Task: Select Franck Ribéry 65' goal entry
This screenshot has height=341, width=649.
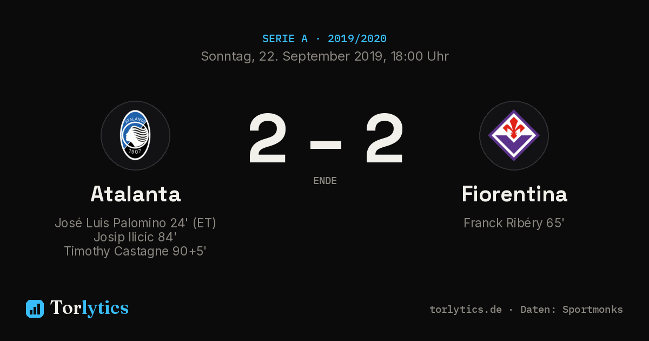Action: (x=514, y=223)
